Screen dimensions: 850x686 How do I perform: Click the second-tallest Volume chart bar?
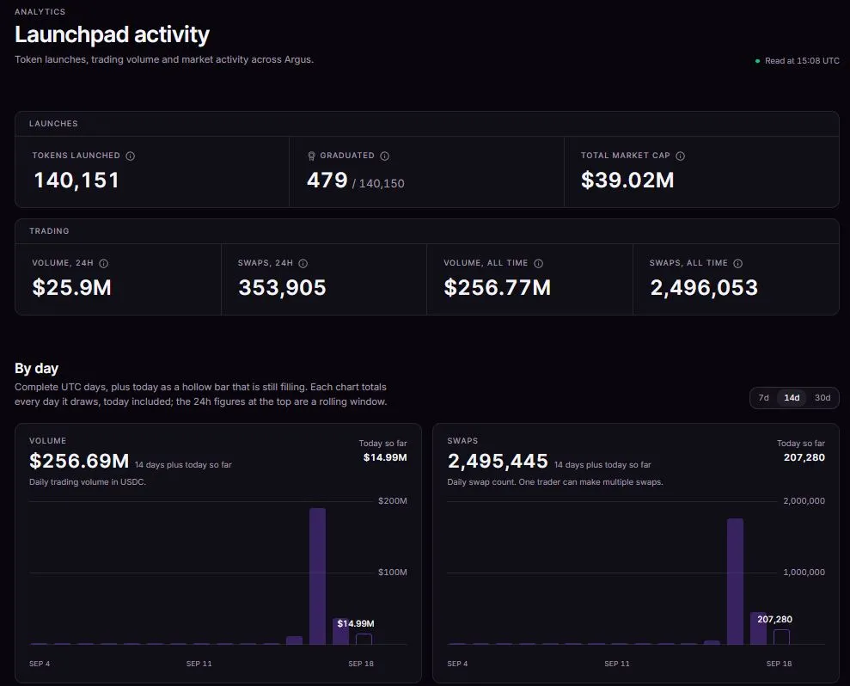point(340,631)
